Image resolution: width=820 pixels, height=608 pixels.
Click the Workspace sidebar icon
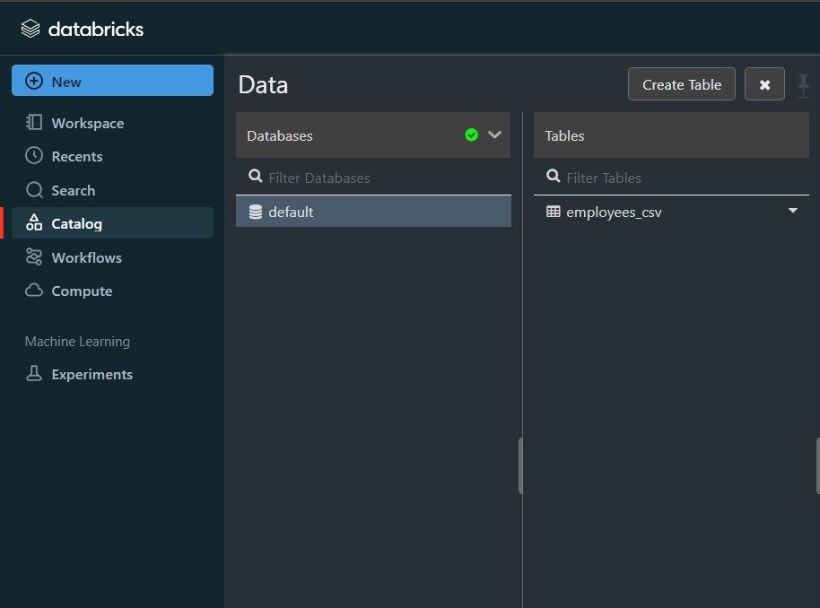(34, 122)
